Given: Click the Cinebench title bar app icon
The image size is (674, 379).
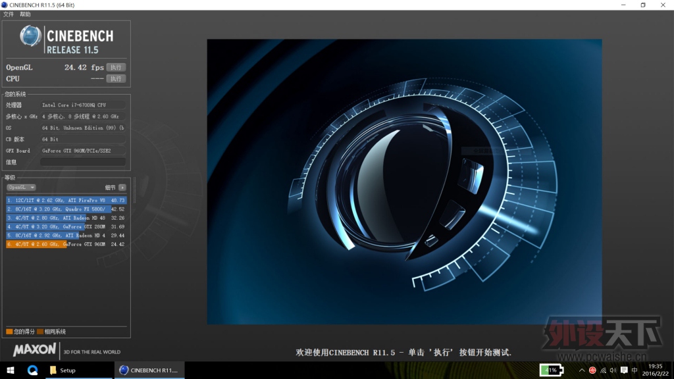Looking at the screenshot, I should coord(5,5).
